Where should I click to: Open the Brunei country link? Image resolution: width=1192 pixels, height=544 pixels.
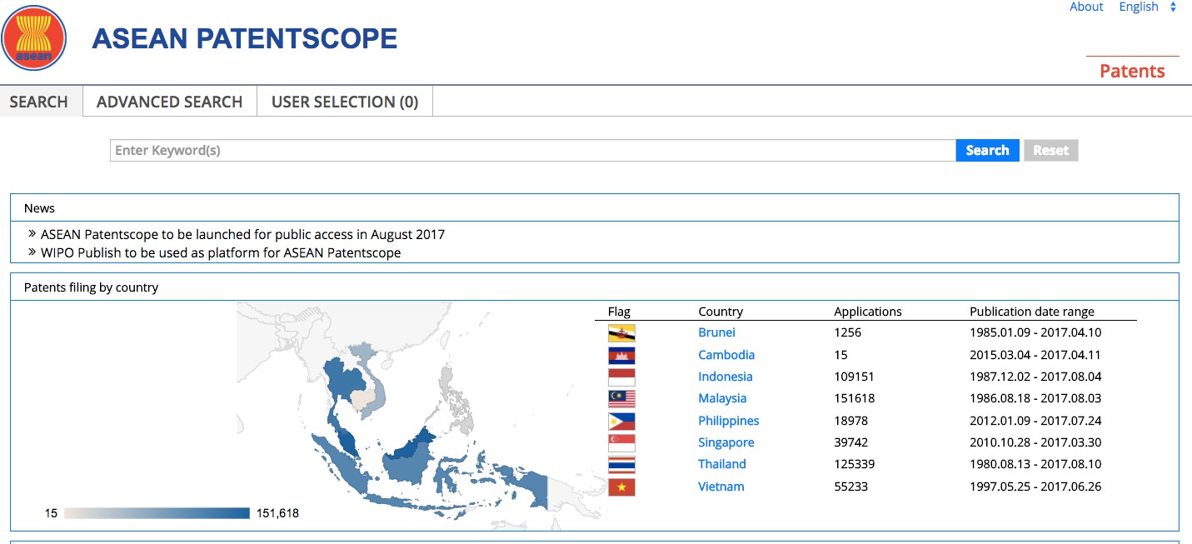(x=716, y=332)
